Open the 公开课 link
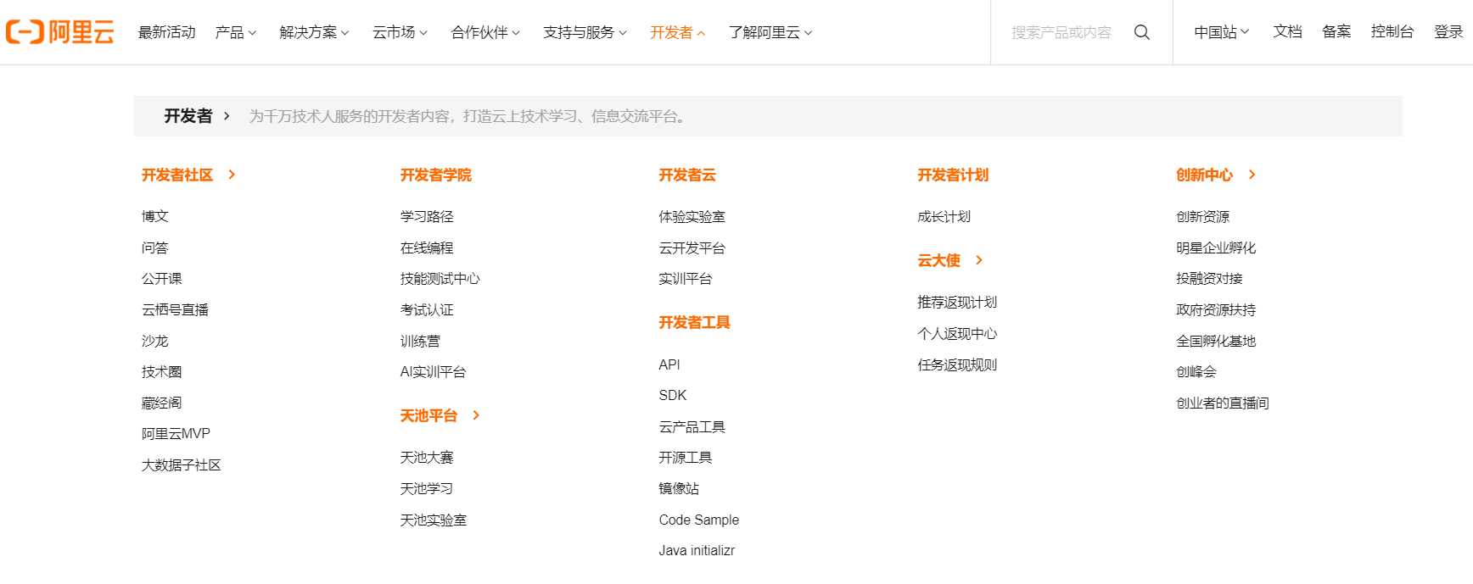The width and height of the screenshot is (1473, 584). (162, 278)
